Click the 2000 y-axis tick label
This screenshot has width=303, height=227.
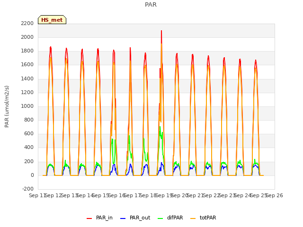[27, 37]
